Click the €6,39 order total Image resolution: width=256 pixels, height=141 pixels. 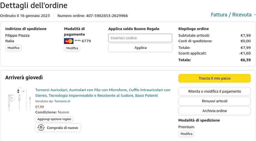[x=245, y=60]
